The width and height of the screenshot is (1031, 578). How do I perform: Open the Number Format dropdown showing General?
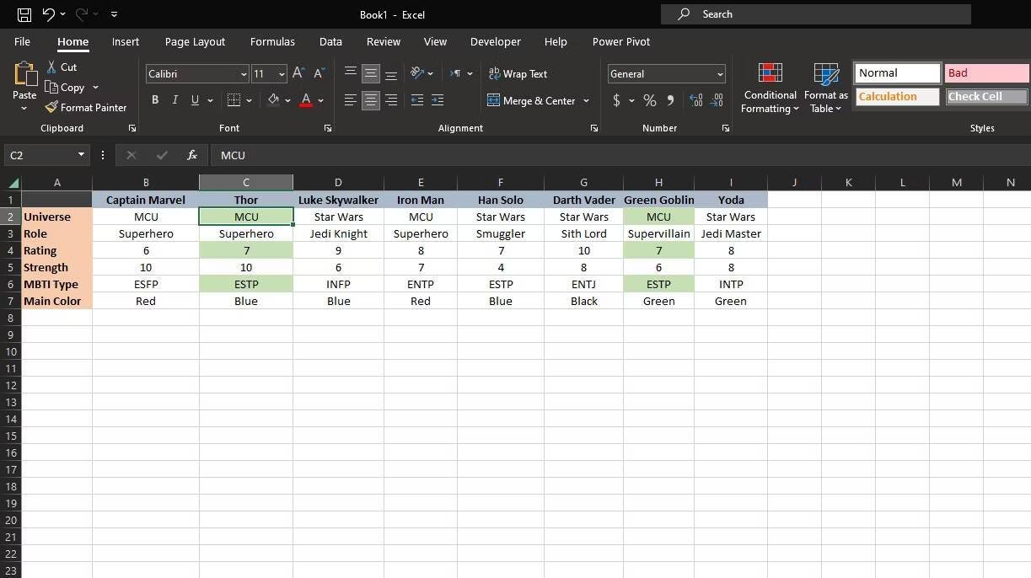click(x=666, y=73)
